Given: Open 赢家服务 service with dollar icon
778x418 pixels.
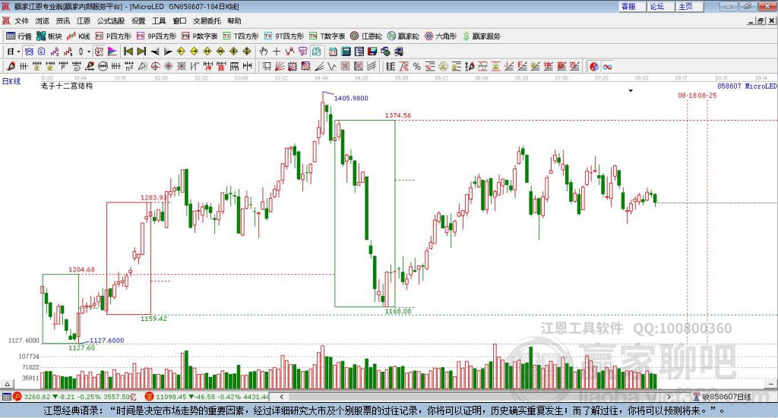Looking at the screenshot, I should pyautogui.click(x=481, y=36).
